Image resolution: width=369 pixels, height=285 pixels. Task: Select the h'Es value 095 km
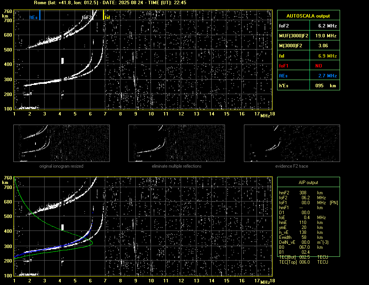click(x=326, y=86)
